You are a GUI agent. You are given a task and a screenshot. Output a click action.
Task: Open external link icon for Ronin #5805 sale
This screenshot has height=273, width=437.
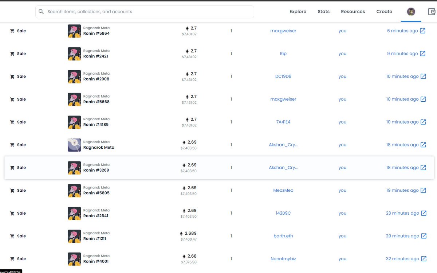(423, 190)
